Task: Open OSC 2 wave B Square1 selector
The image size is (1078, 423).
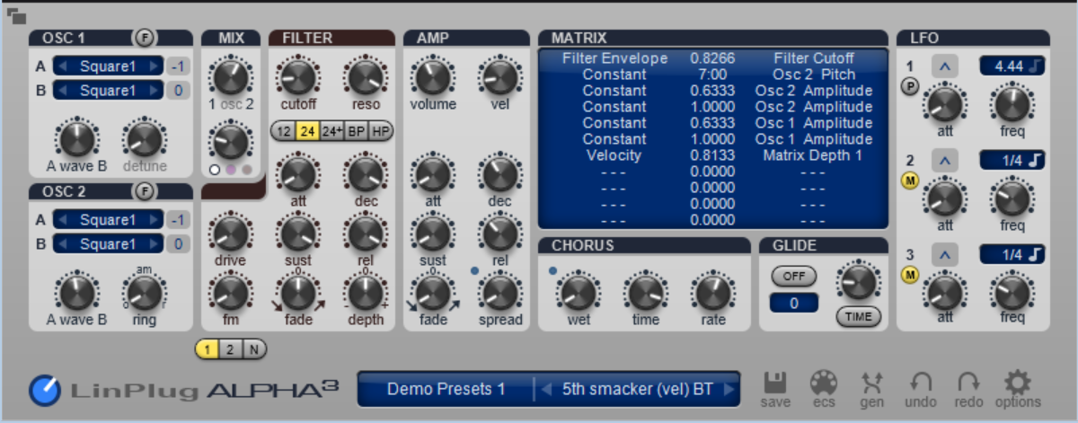Action: pos(109,244)
